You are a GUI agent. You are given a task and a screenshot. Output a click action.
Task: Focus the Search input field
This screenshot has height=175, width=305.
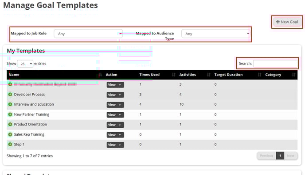[x=275, y=64]
